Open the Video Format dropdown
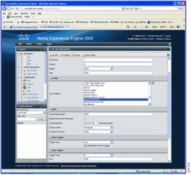 tap(98, 127)
